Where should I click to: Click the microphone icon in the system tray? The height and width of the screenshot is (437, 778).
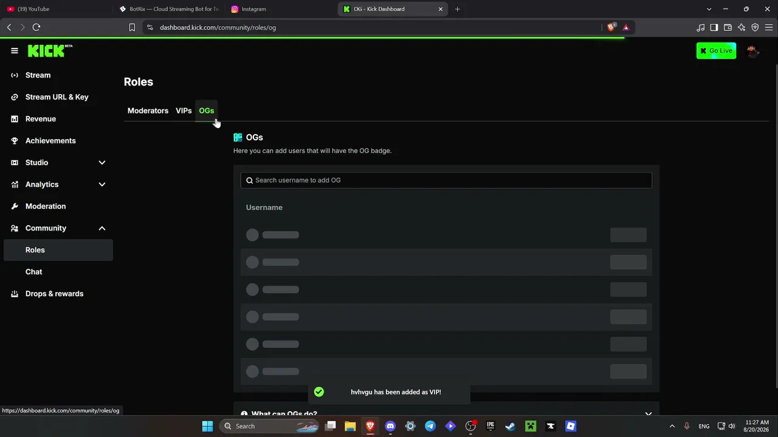click(687, 426)
